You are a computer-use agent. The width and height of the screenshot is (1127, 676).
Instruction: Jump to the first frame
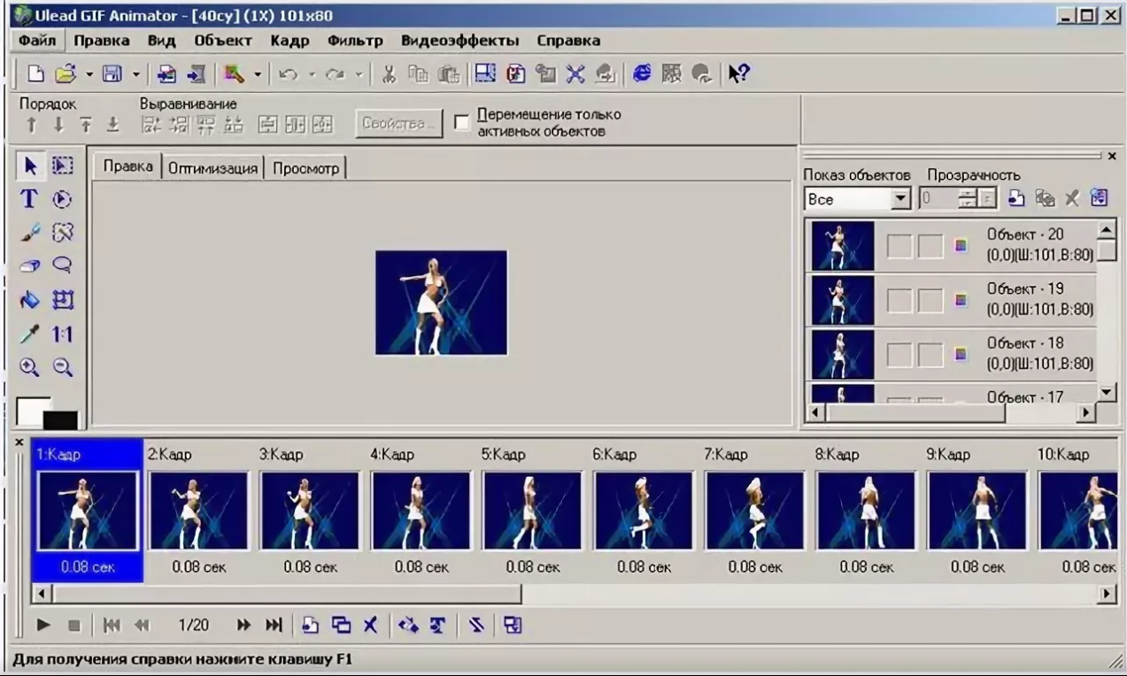tap(112, 626)
